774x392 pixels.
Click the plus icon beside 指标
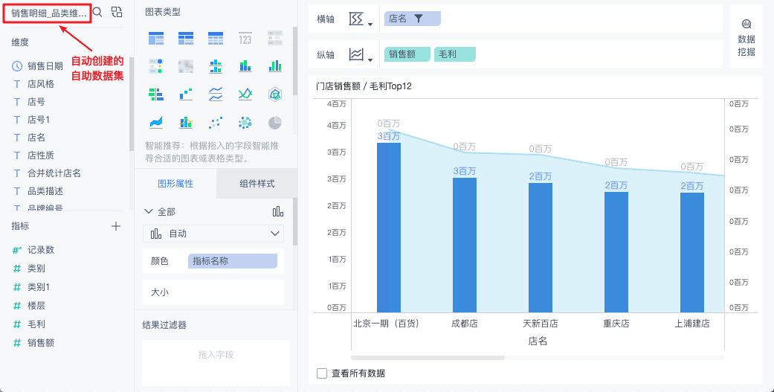116,226
